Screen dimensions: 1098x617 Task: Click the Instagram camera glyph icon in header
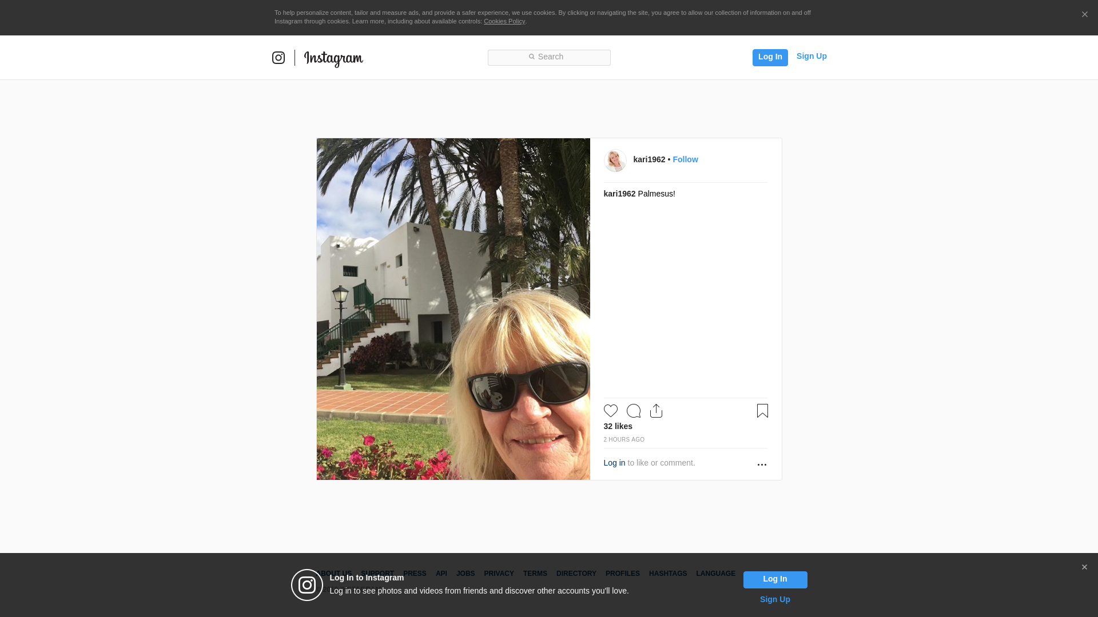(279, 58)
